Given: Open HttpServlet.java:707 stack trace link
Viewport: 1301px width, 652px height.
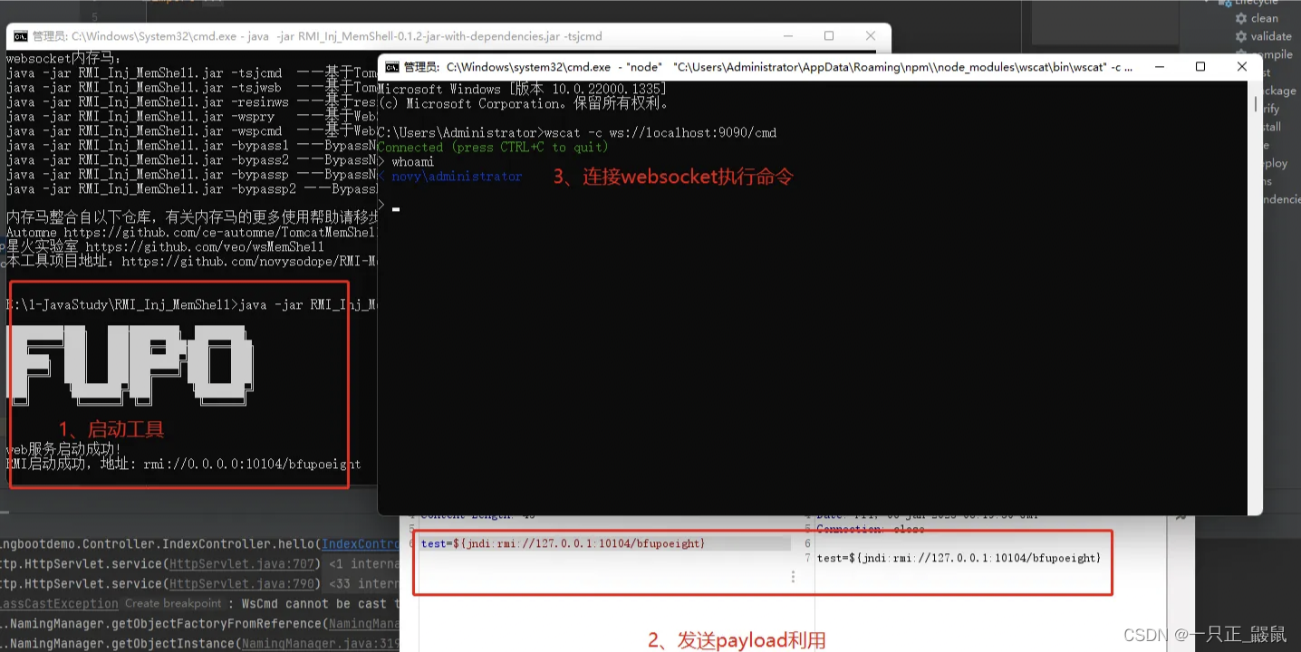Looking at the screenshot, I should [x=241, y=564].
